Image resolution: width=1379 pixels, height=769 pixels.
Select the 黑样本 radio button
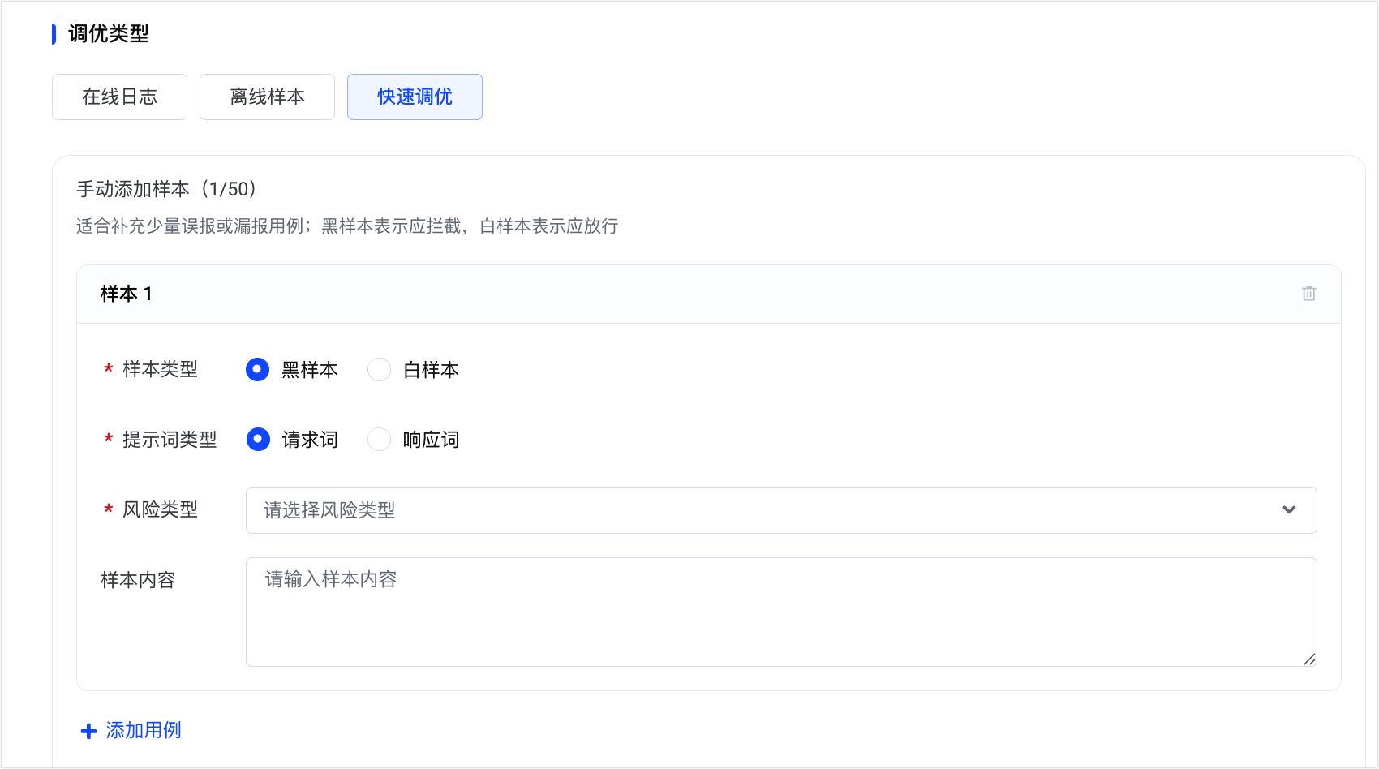(257, 370)
